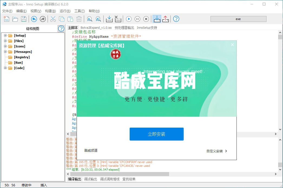Open help from the toolbar question mark
This screenshot has height=188, width=283.
(176, 19)
